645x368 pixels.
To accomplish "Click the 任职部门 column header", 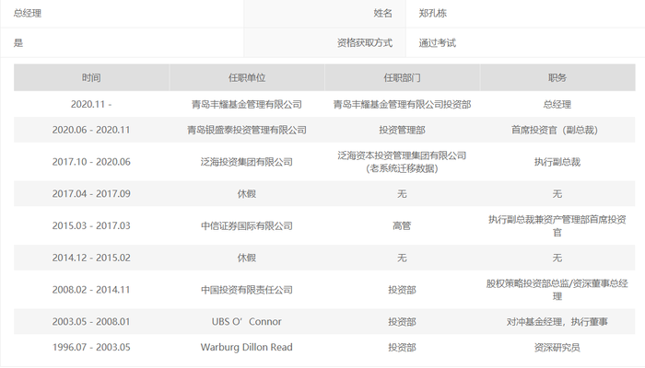I will [402, 77].
